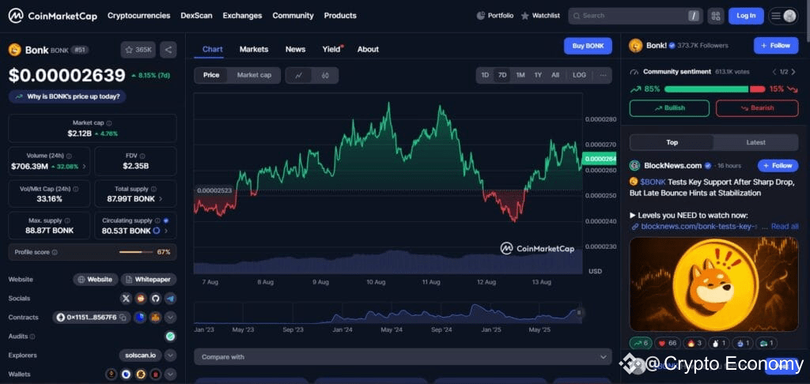Share the Bonk page

pos(168,50)
